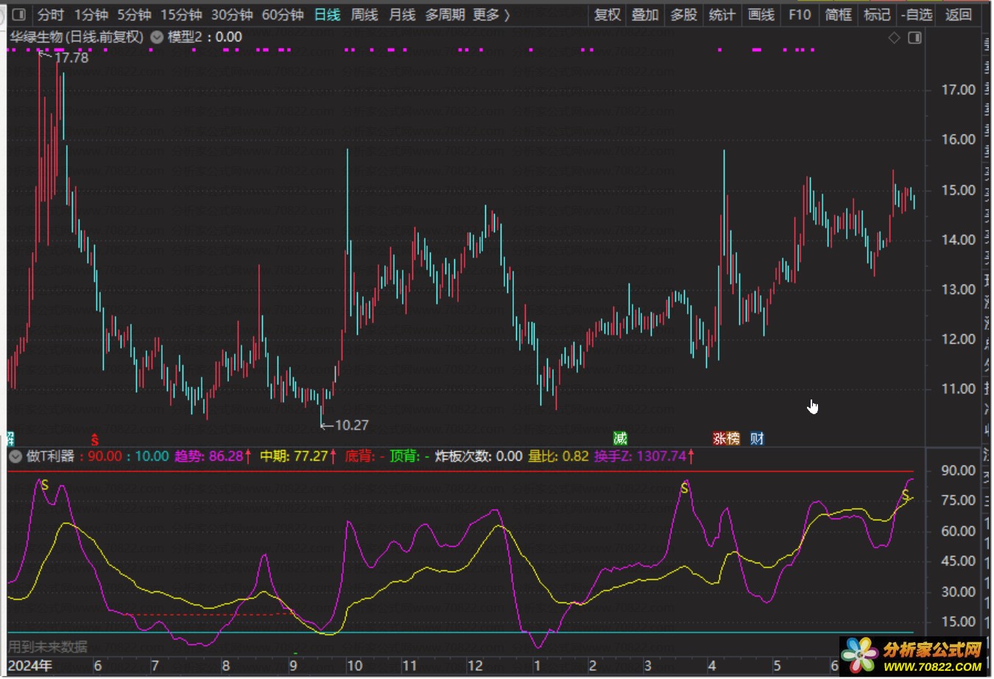Click the 炸板次数: 0.00 value
Screen dimensions: 994x679
[x=479, y=456]
